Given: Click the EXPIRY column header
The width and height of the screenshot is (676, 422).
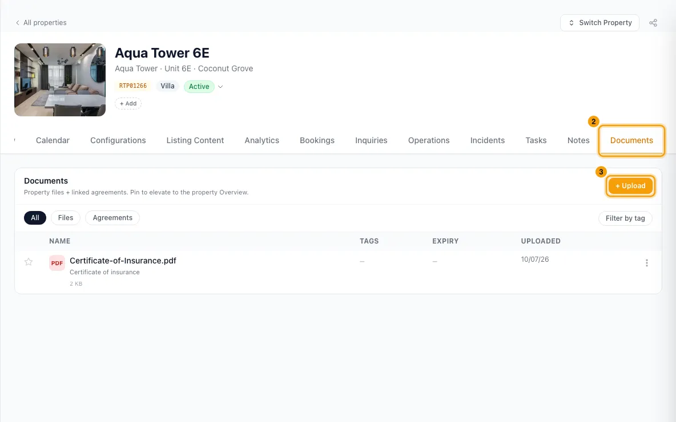Looking at the screenshot, I should click(445, 241).
